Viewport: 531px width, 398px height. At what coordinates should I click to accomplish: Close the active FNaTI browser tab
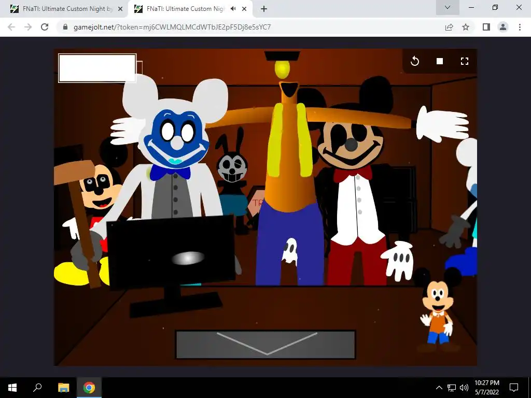244,9
